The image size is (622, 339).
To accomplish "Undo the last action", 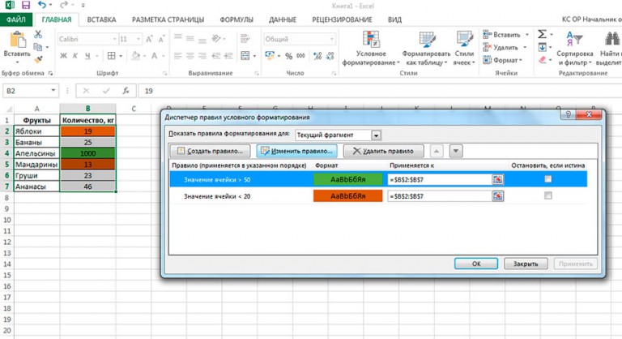I will click(x=41, y=5).
